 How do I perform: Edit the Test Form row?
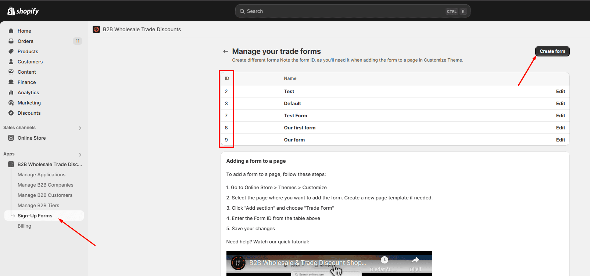click(x=560, y=115)
